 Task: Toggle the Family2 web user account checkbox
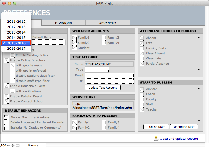(74, 43)
